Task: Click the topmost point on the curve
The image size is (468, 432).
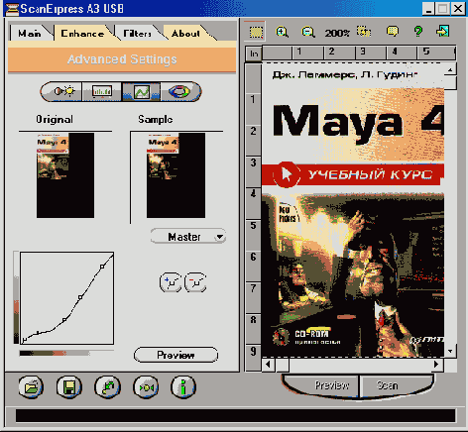Action: (102, 267)
